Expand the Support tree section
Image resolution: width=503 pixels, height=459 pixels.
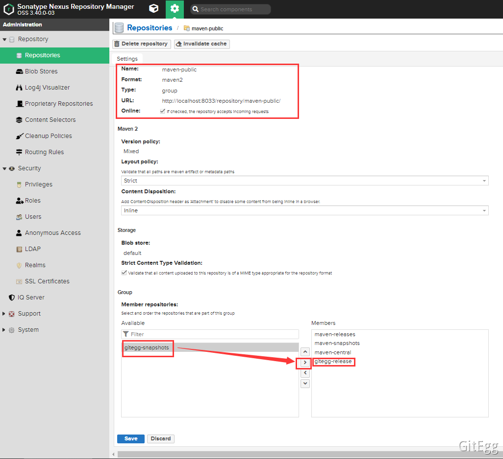point(4,314)
